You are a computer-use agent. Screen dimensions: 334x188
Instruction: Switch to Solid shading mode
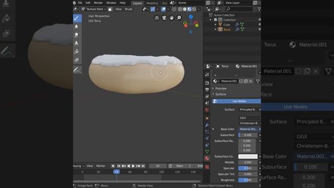185,9
